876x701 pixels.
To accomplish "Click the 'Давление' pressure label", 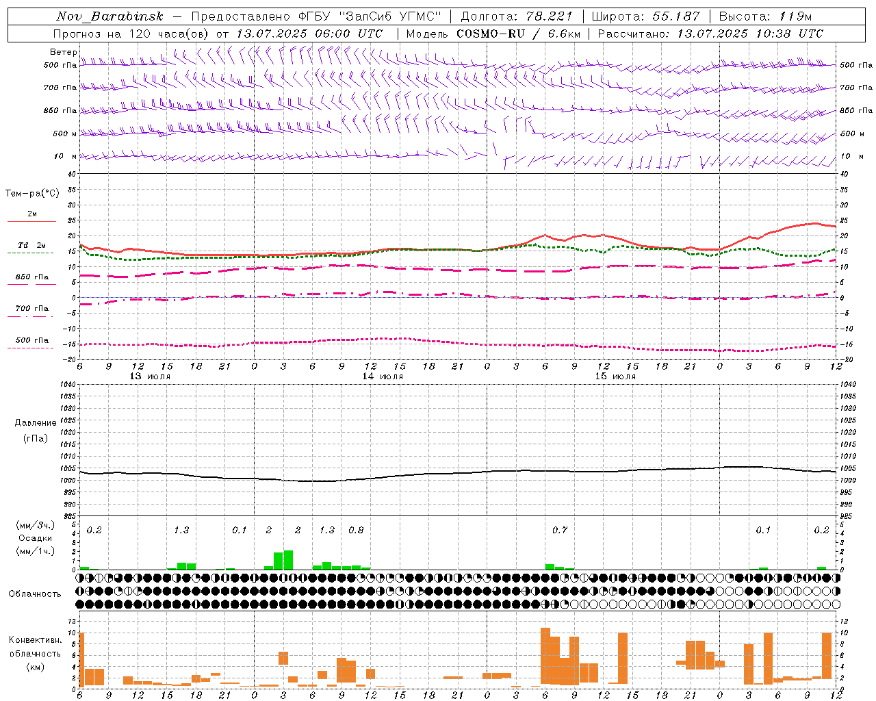I will 35,423.
